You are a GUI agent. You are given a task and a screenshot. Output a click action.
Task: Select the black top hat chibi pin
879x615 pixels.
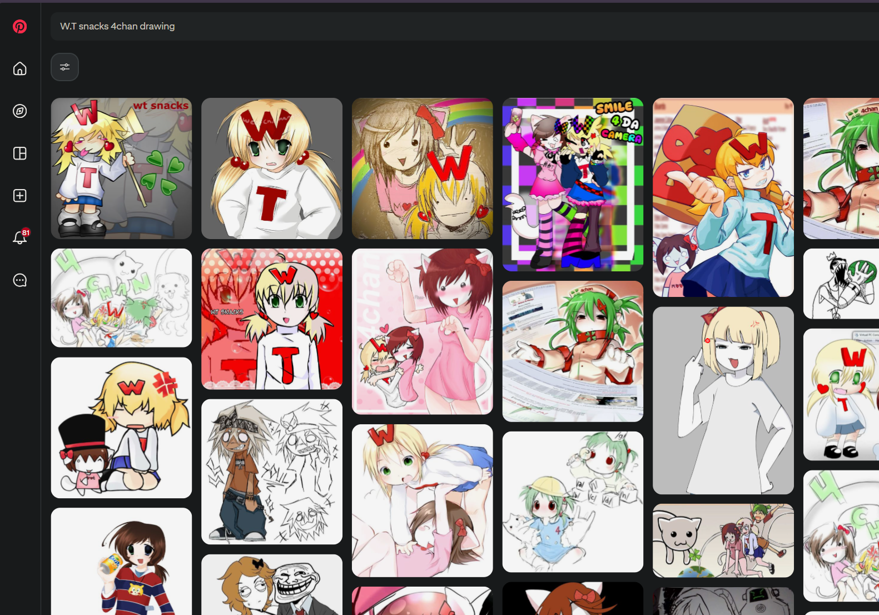click(121, 428)
